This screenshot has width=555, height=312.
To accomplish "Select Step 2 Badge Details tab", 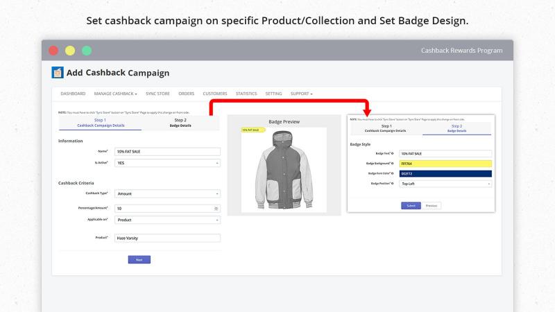I will [x=180, y=123].
